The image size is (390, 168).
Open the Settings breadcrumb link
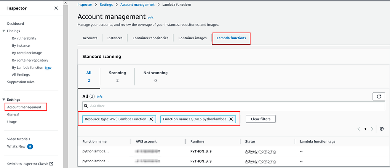pyautogui.click(x=106, y=5)
